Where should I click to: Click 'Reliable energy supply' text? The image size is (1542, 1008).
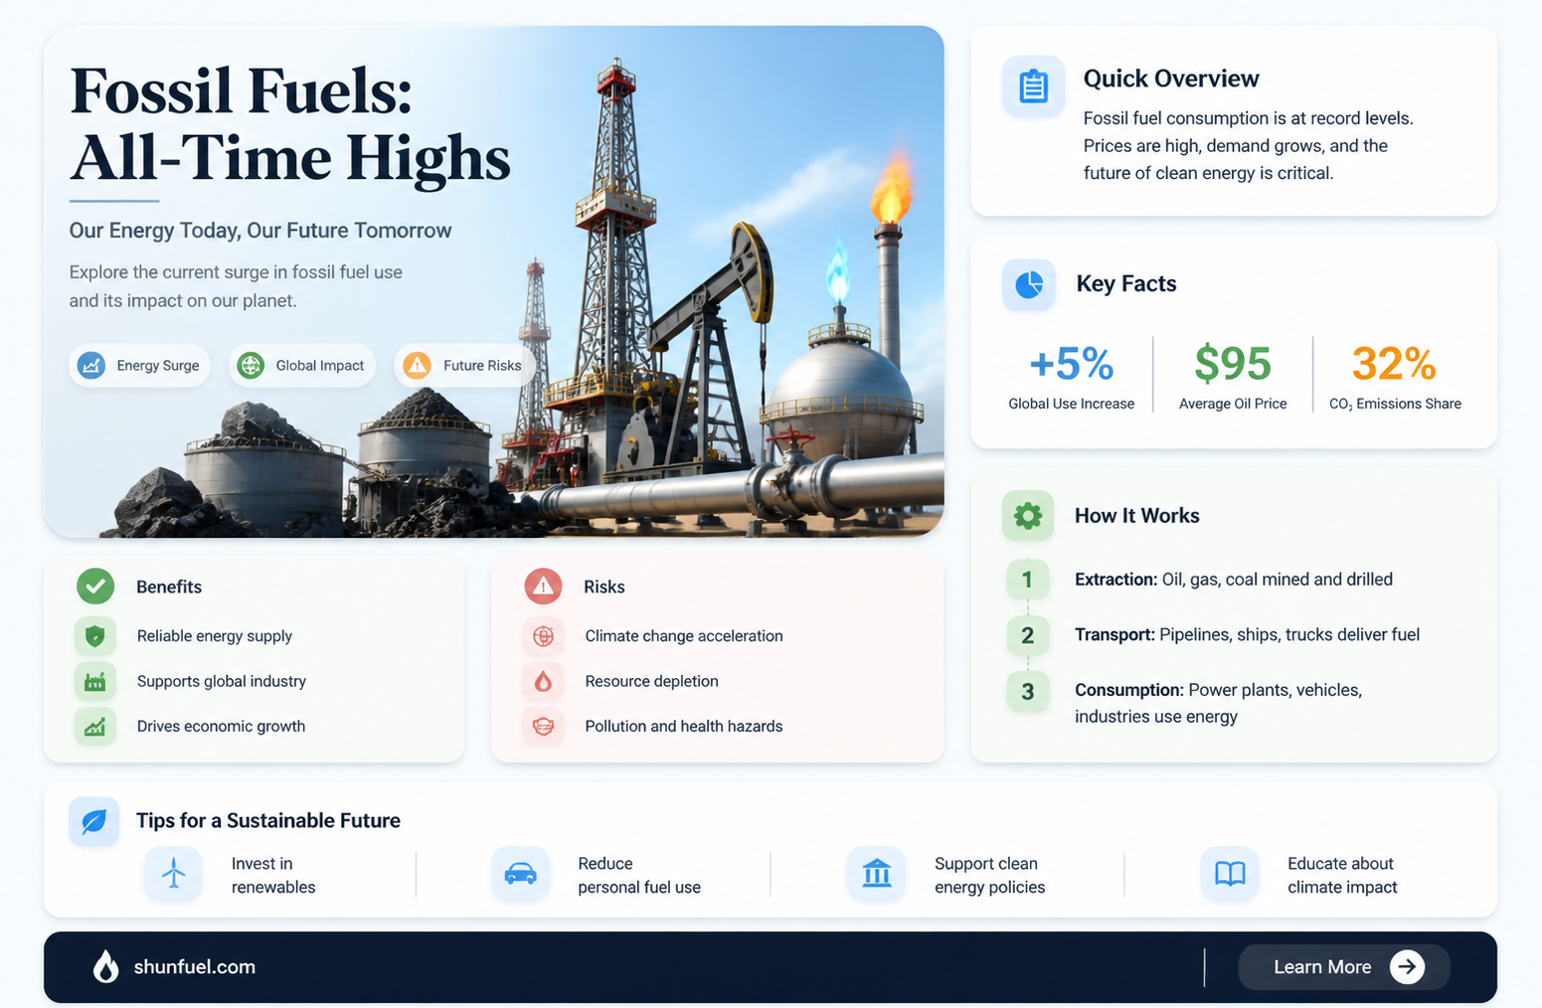pos(215,636)
